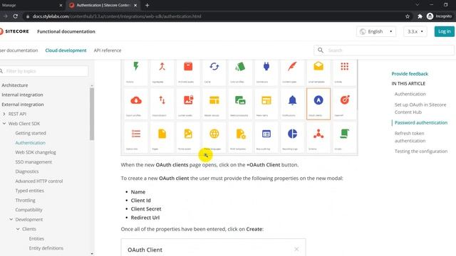456x256 pixels.
Task: Click the green scroll Scripts tile
Action: 345,137
